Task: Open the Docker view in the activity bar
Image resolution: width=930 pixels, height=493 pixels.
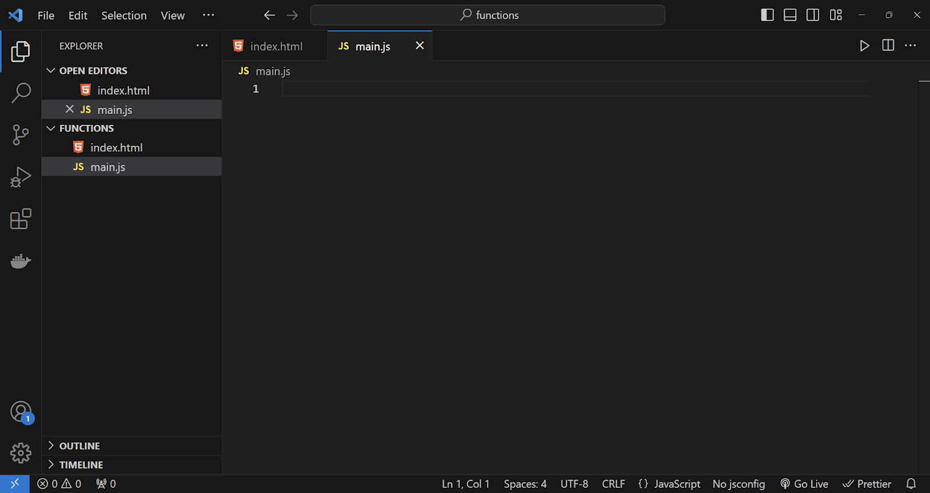Action: coord(20,261)
